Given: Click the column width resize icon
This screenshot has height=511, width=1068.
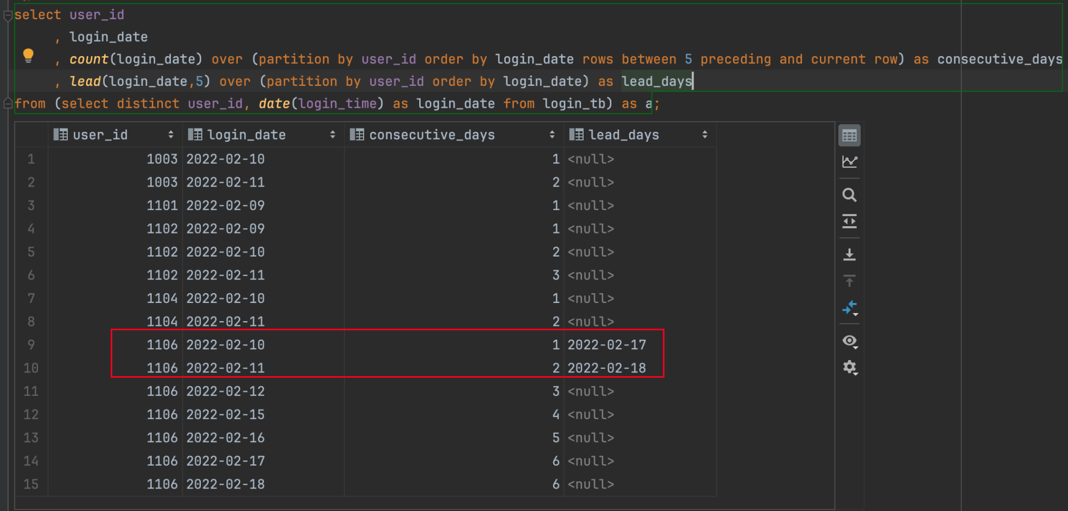Looking at the screenshot, I should 849,221.
